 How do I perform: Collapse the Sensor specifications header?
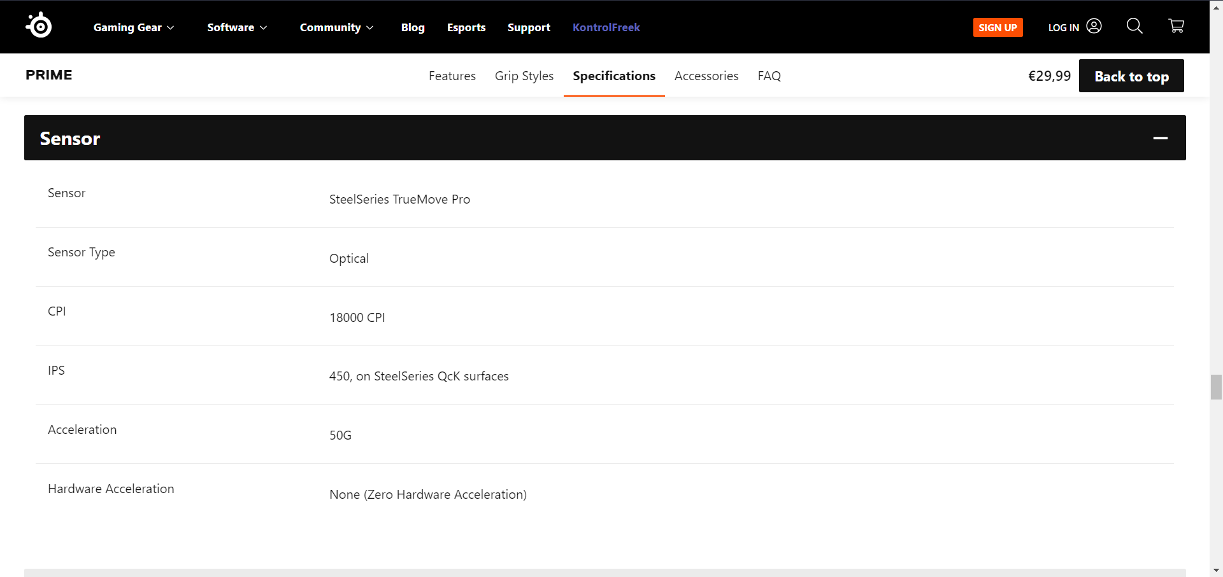pos(605,137)
